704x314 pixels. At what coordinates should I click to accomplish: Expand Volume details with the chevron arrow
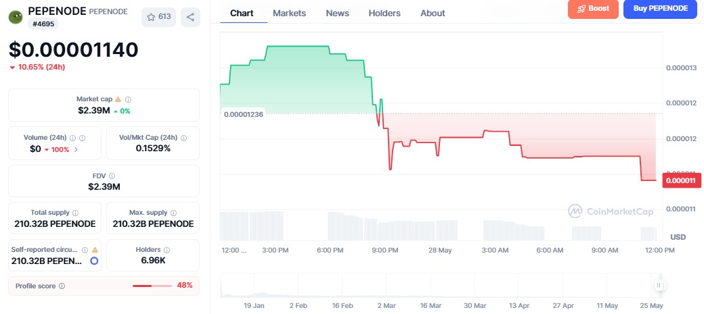click(x=76, y=149)
